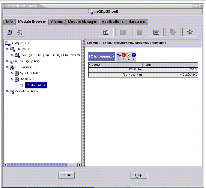Click the Agent Statistics module icon
Viewport: 206px width, 188px height.
(x=17, y=73)
